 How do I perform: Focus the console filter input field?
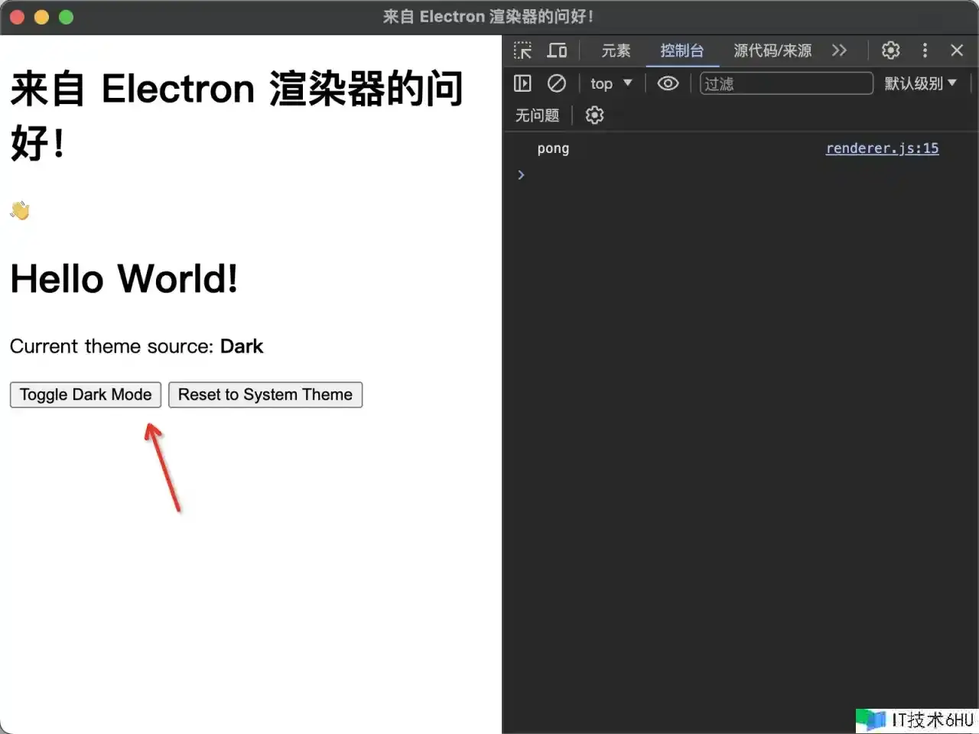tap(786, 83)
